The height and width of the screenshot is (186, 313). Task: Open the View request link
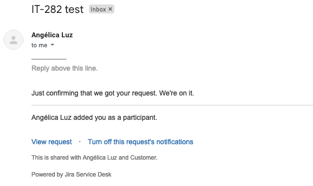[51, 142]
